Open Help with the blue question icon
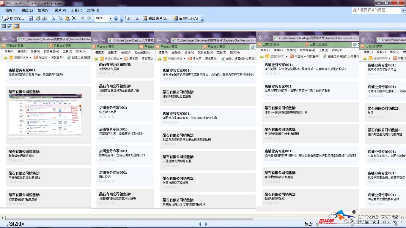This screenshot has height=228, width=406. 116,18
